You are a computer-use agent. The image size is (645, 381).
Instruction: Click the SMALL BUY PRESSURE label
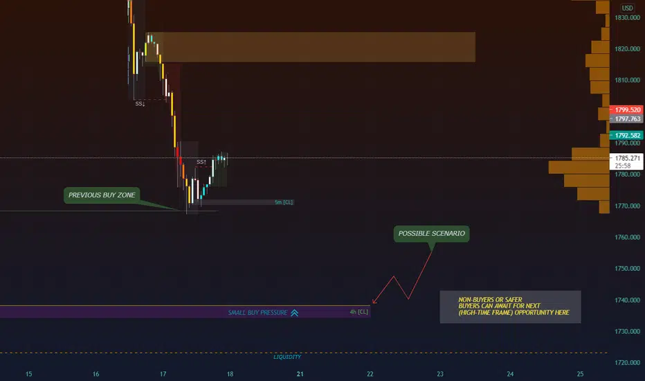coord(257,312)
